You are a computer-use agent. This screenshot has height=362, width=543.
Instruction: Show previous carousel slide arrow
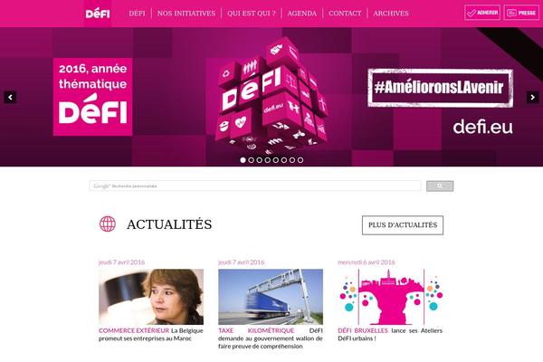pos(10,98)
